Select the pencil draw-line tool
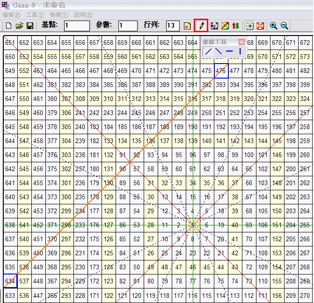The image size is (314, 303). 201,25
